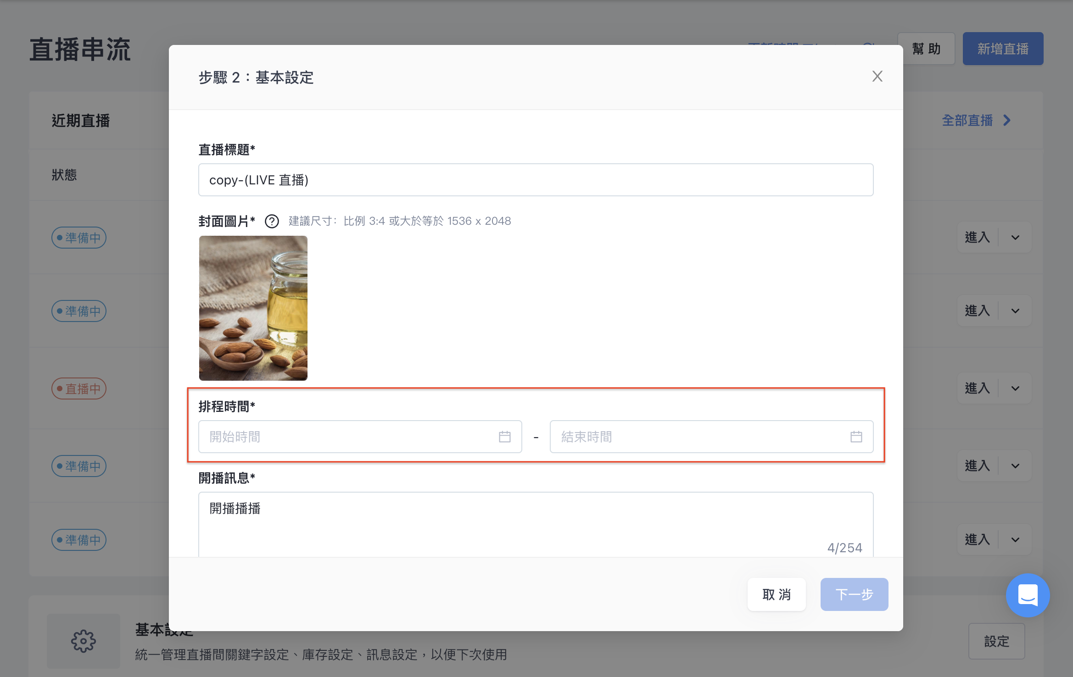Image resolution: width=1073 pixels, height=677 pixels.
Task: Click the 4/254 character counter
Action: coord(844,548)
